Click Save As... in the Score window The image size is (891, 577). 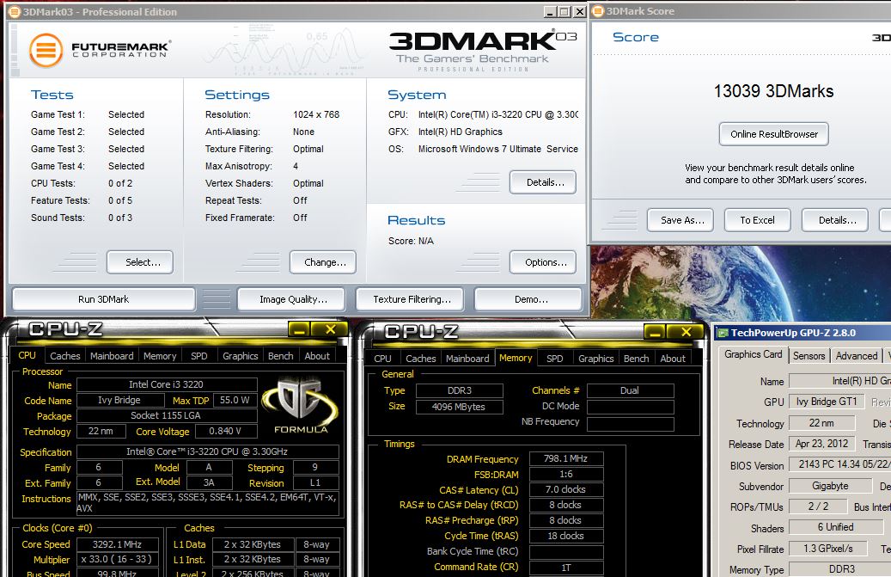[x=680, y=220]
